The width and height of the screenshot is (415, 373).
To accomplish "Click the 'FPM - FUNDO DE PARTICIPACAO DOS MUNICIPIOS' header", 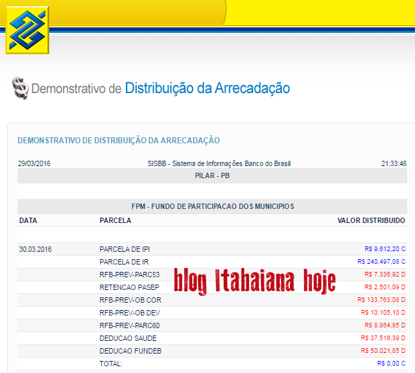I will [213, 206].
